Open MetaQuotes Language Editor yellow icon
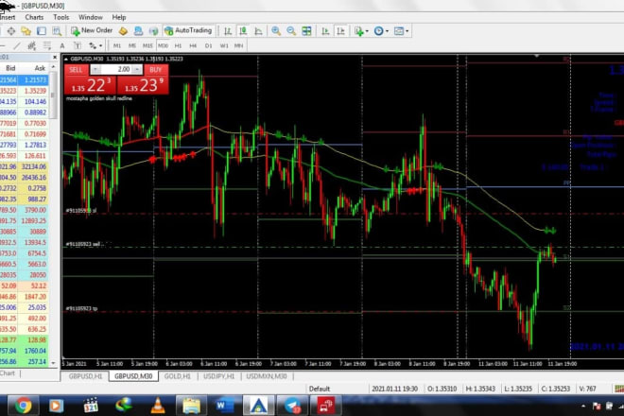The height and width of the screenshot is (416, 624). (123, 30)
